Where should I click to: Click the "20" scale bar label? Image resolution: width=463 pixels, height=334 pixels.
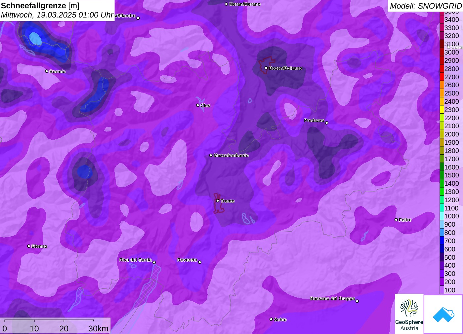click(x=64, y=328)
